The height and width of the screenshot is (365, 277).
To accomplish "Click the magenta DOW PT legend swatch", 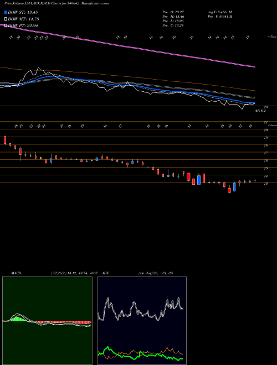I will (x=6, y=25).
